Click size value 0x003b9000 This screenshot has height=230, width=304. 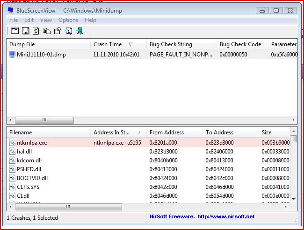point(275,143)
